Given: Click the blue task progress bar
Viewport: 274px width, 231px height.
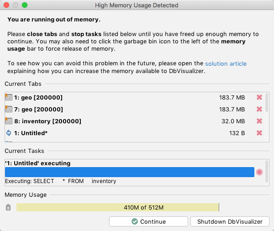Looking at the screenshot, I should pos(129,172).
